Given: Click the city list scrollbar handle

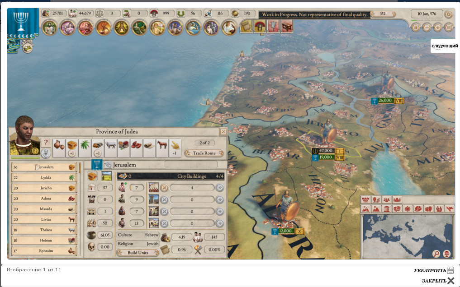Looking at the screenshot, I should tap(80, 167).
